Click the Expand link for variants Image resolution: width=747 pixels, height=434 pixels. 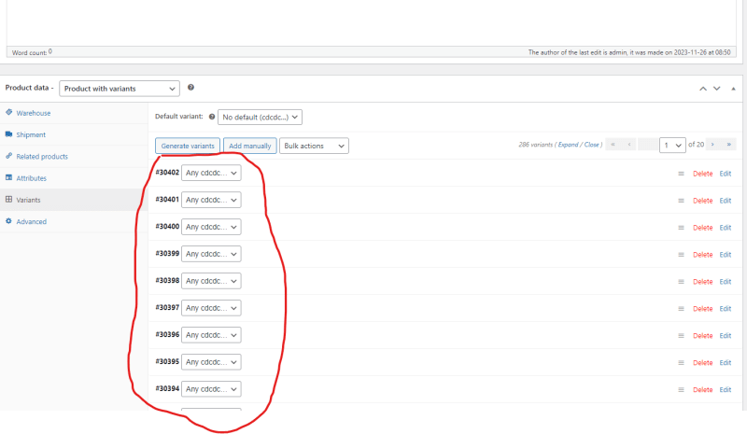(568, 145)
